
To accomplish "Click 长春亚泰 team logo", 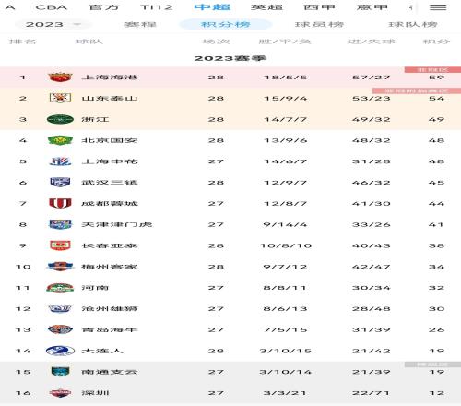I will coord(60,245).
